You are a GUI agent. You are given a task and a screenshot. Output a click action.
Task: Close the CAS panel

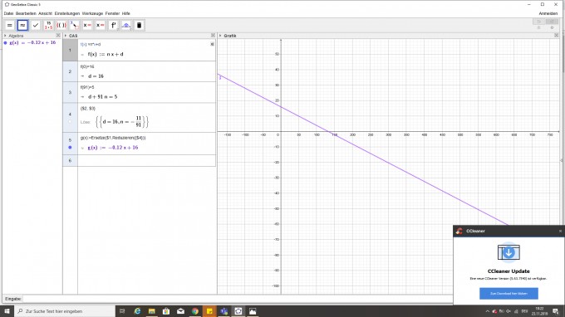[213, 35]
